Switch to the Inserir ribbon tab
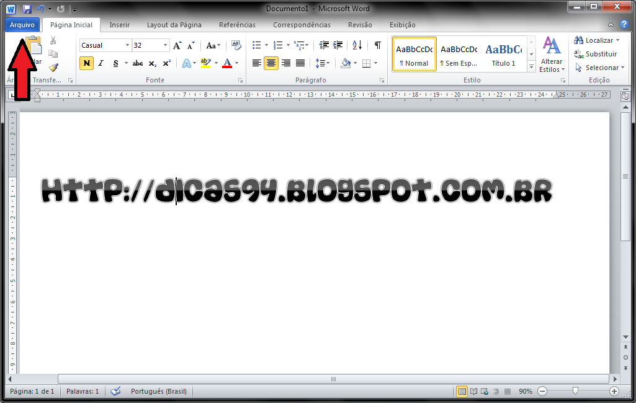 tap(119, 25)
